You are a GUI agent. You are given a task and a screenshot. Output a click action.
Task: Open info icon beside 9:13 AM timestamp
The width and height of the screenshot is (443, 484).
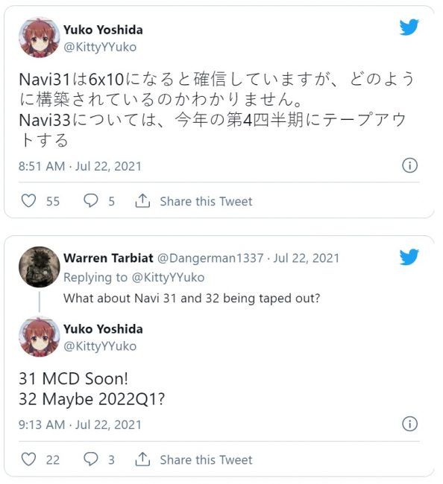click(409, 424)
